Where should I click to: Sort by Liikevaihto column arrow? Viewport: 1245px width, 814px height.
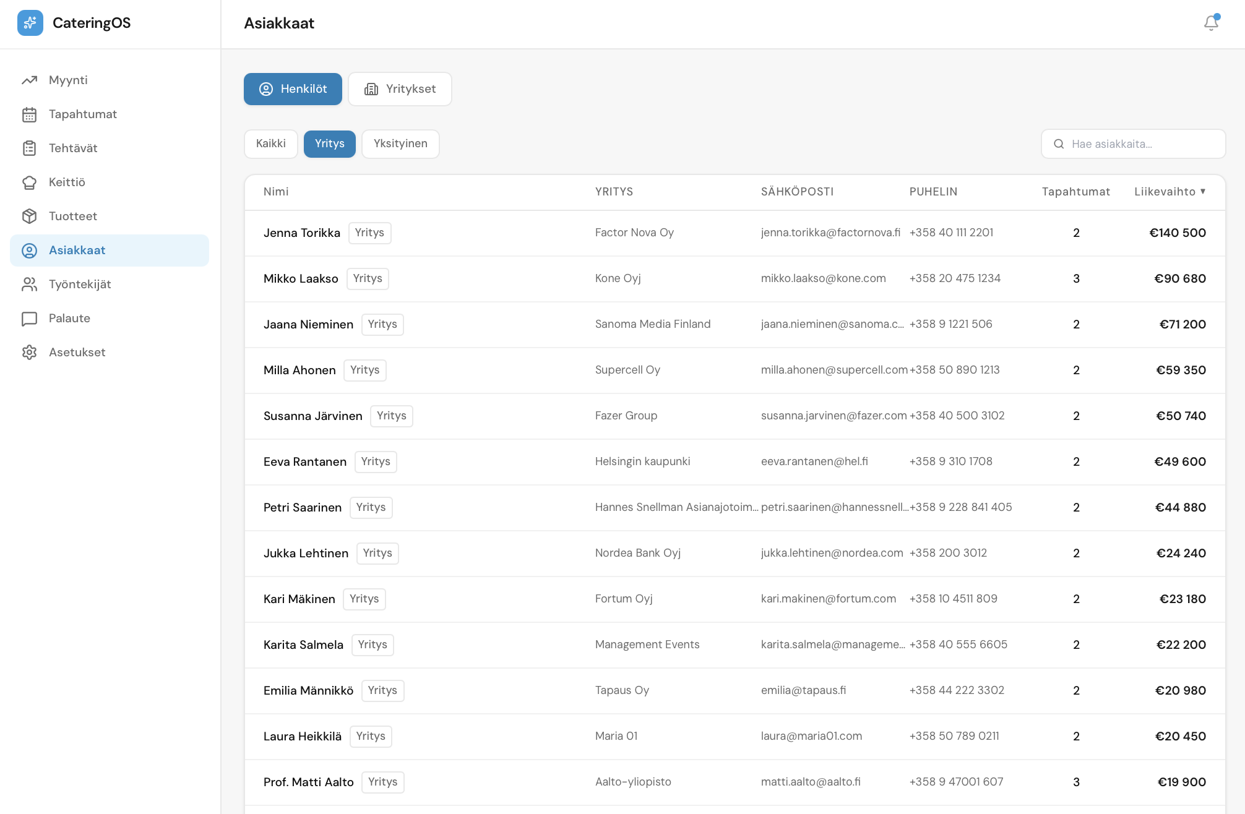point(1202,192)
